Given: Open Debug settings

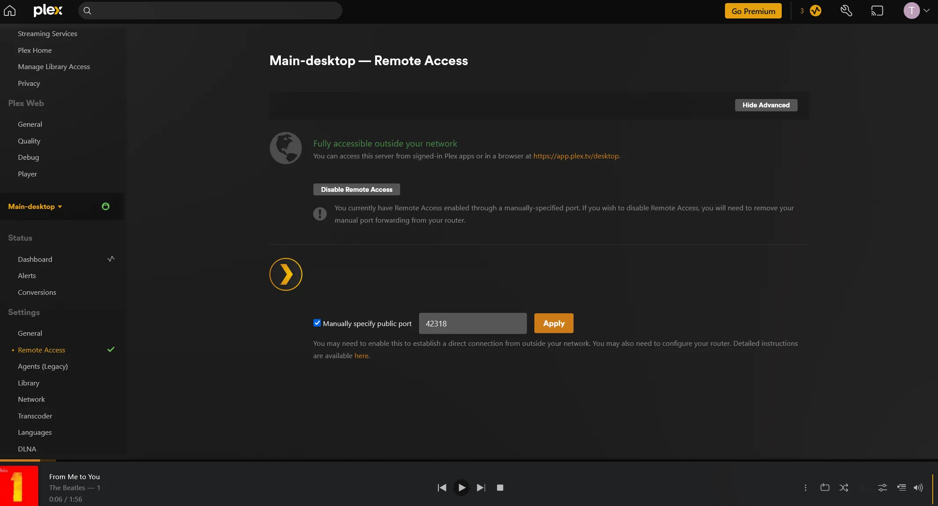Looking at the screenshot, I should click(29, 158).
